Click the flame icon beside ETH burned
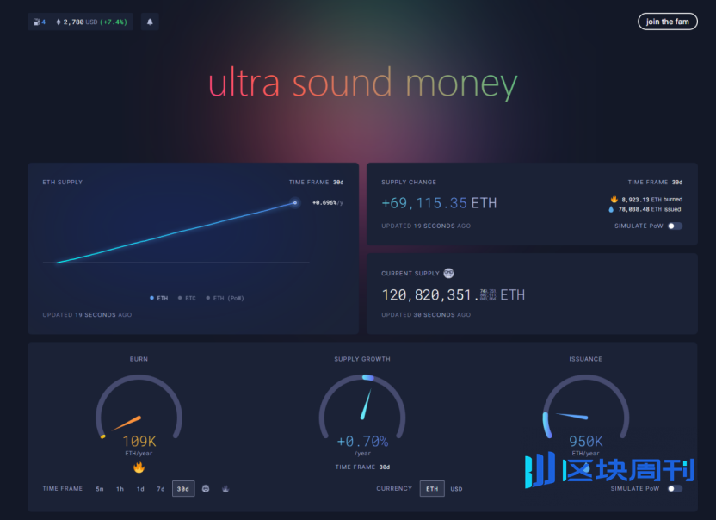Viewport: 716px width, 520px height. click(614, 199)
